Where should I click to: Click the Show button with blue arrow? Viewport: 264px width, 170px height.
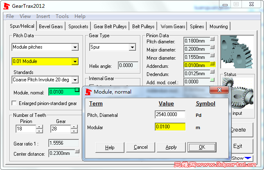(241, 158)
